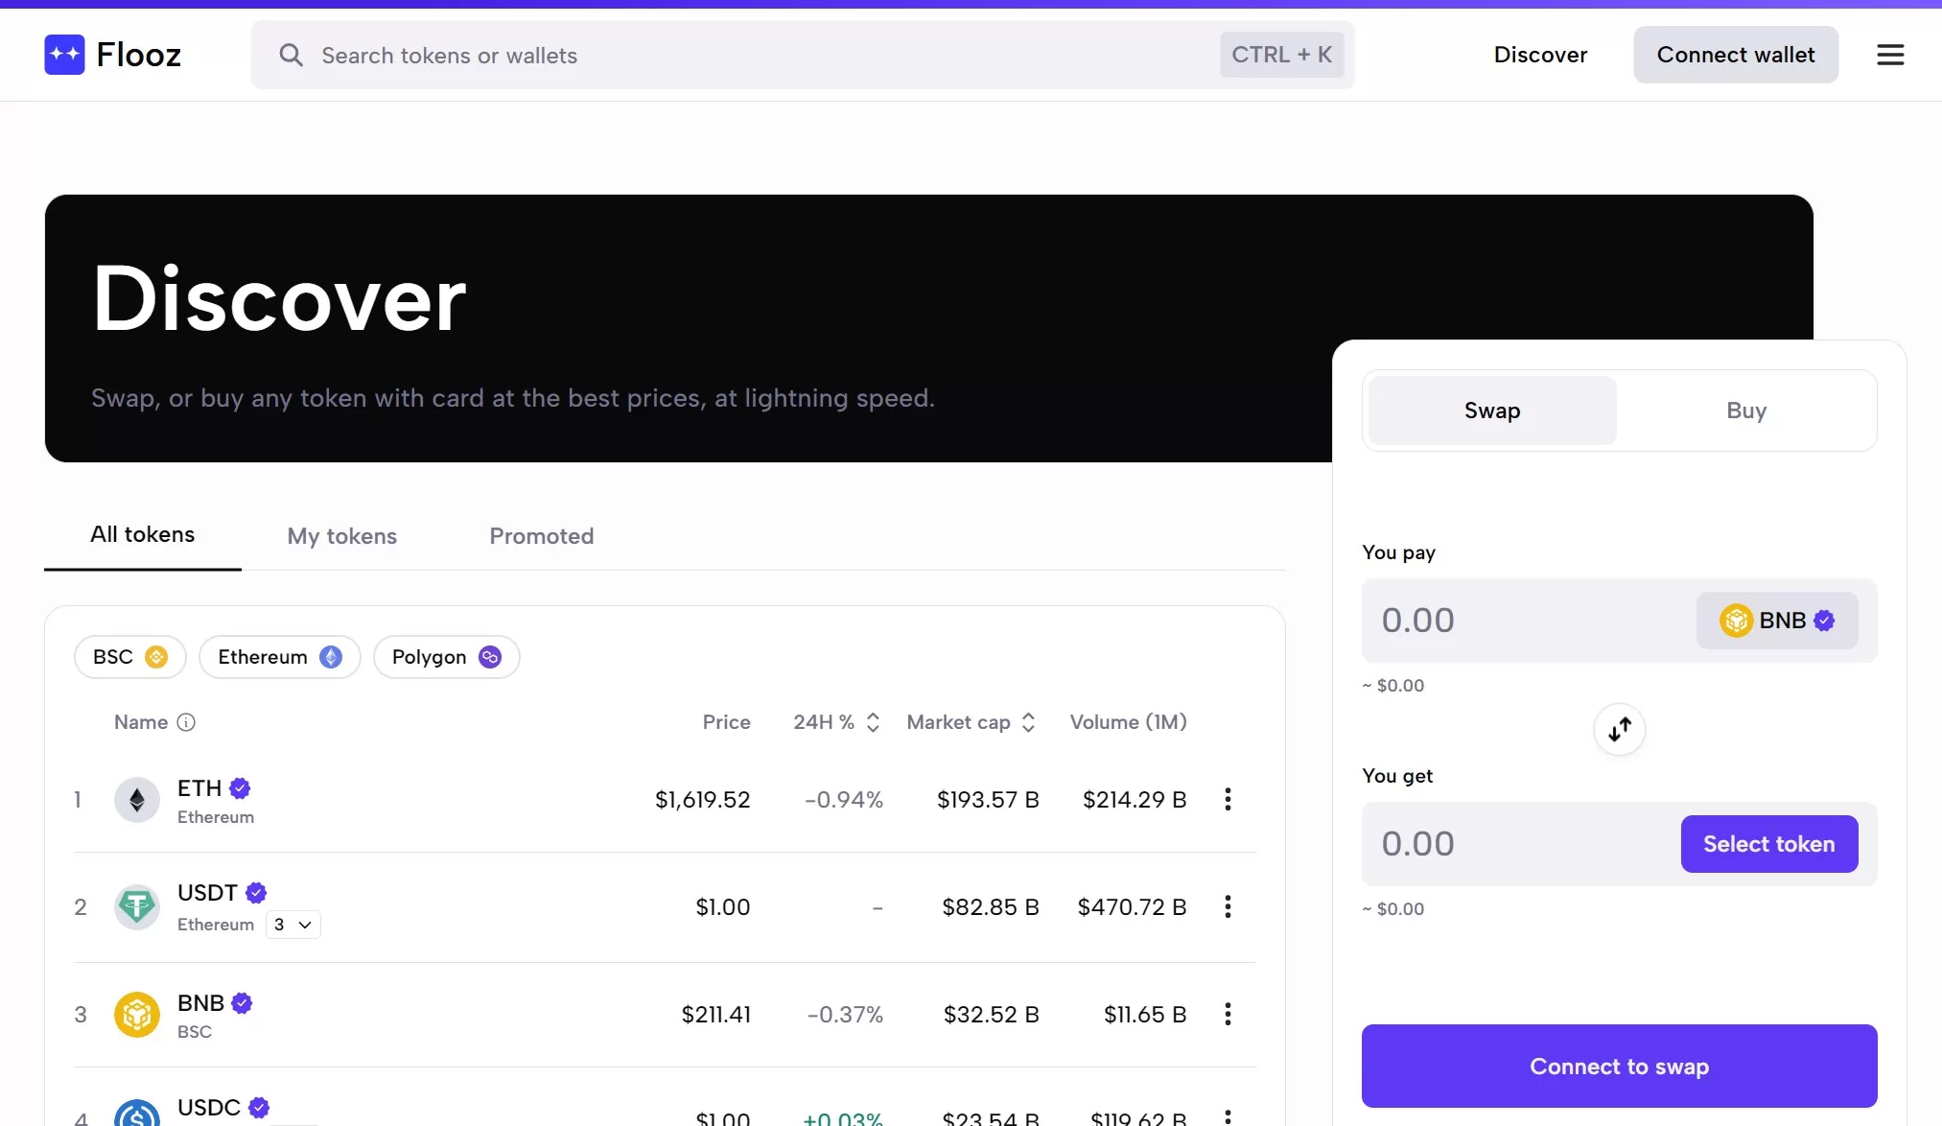Click the BNB -0.37% change value
Image resolution: width=1942 pixels, height=1126 pixels.
point(845,1015)
